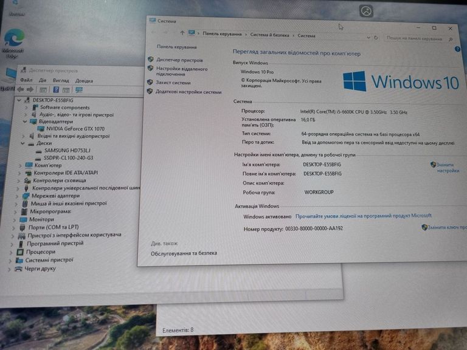This screenshot has height=350, width=467.
Task: Click the search magnifier in Control Panel search box
Action: pos(451,39)
